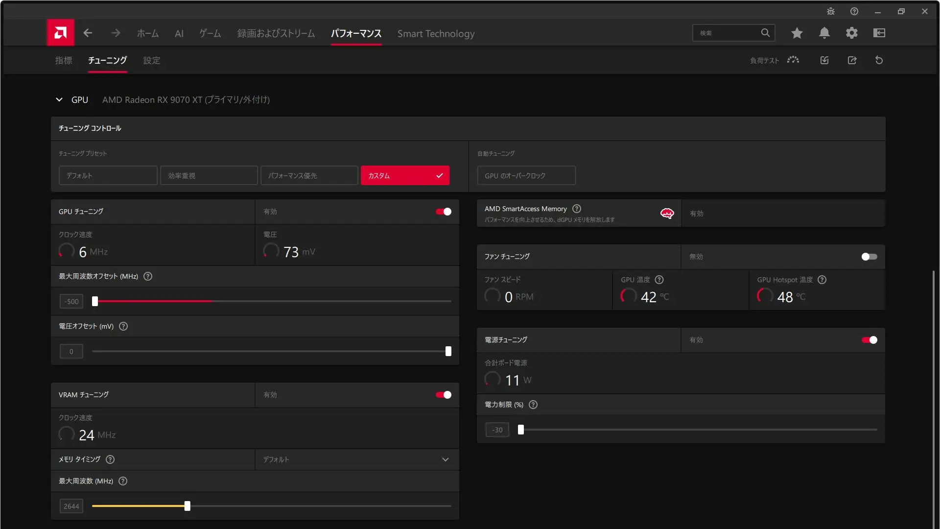Click the vertical scrollbar on the right
The image size is (940, 529).
click(934, 399)
